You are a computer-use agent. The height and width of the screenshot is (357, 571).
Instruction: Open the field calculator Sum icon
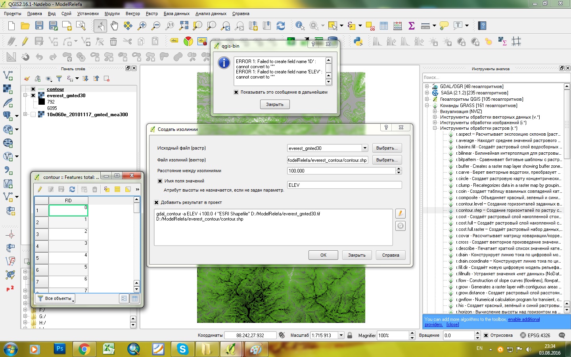point(412,26)
